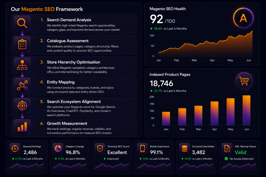The height and width of the screenshot is (177, 266).
Task: Click the 18,746 indexed pages value
Action: point(161,83)
